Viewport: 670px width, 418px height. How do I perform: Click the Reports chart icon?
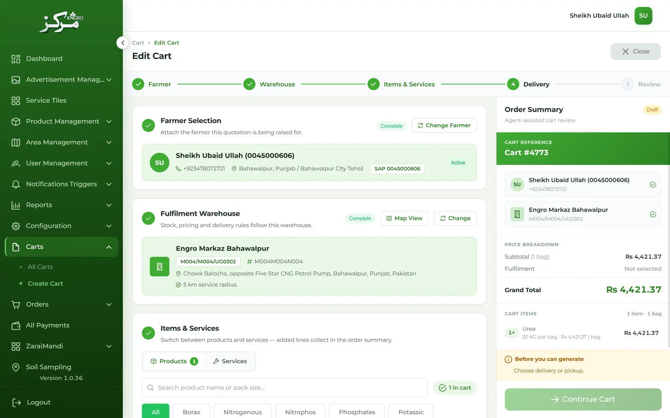click(15, 205)
